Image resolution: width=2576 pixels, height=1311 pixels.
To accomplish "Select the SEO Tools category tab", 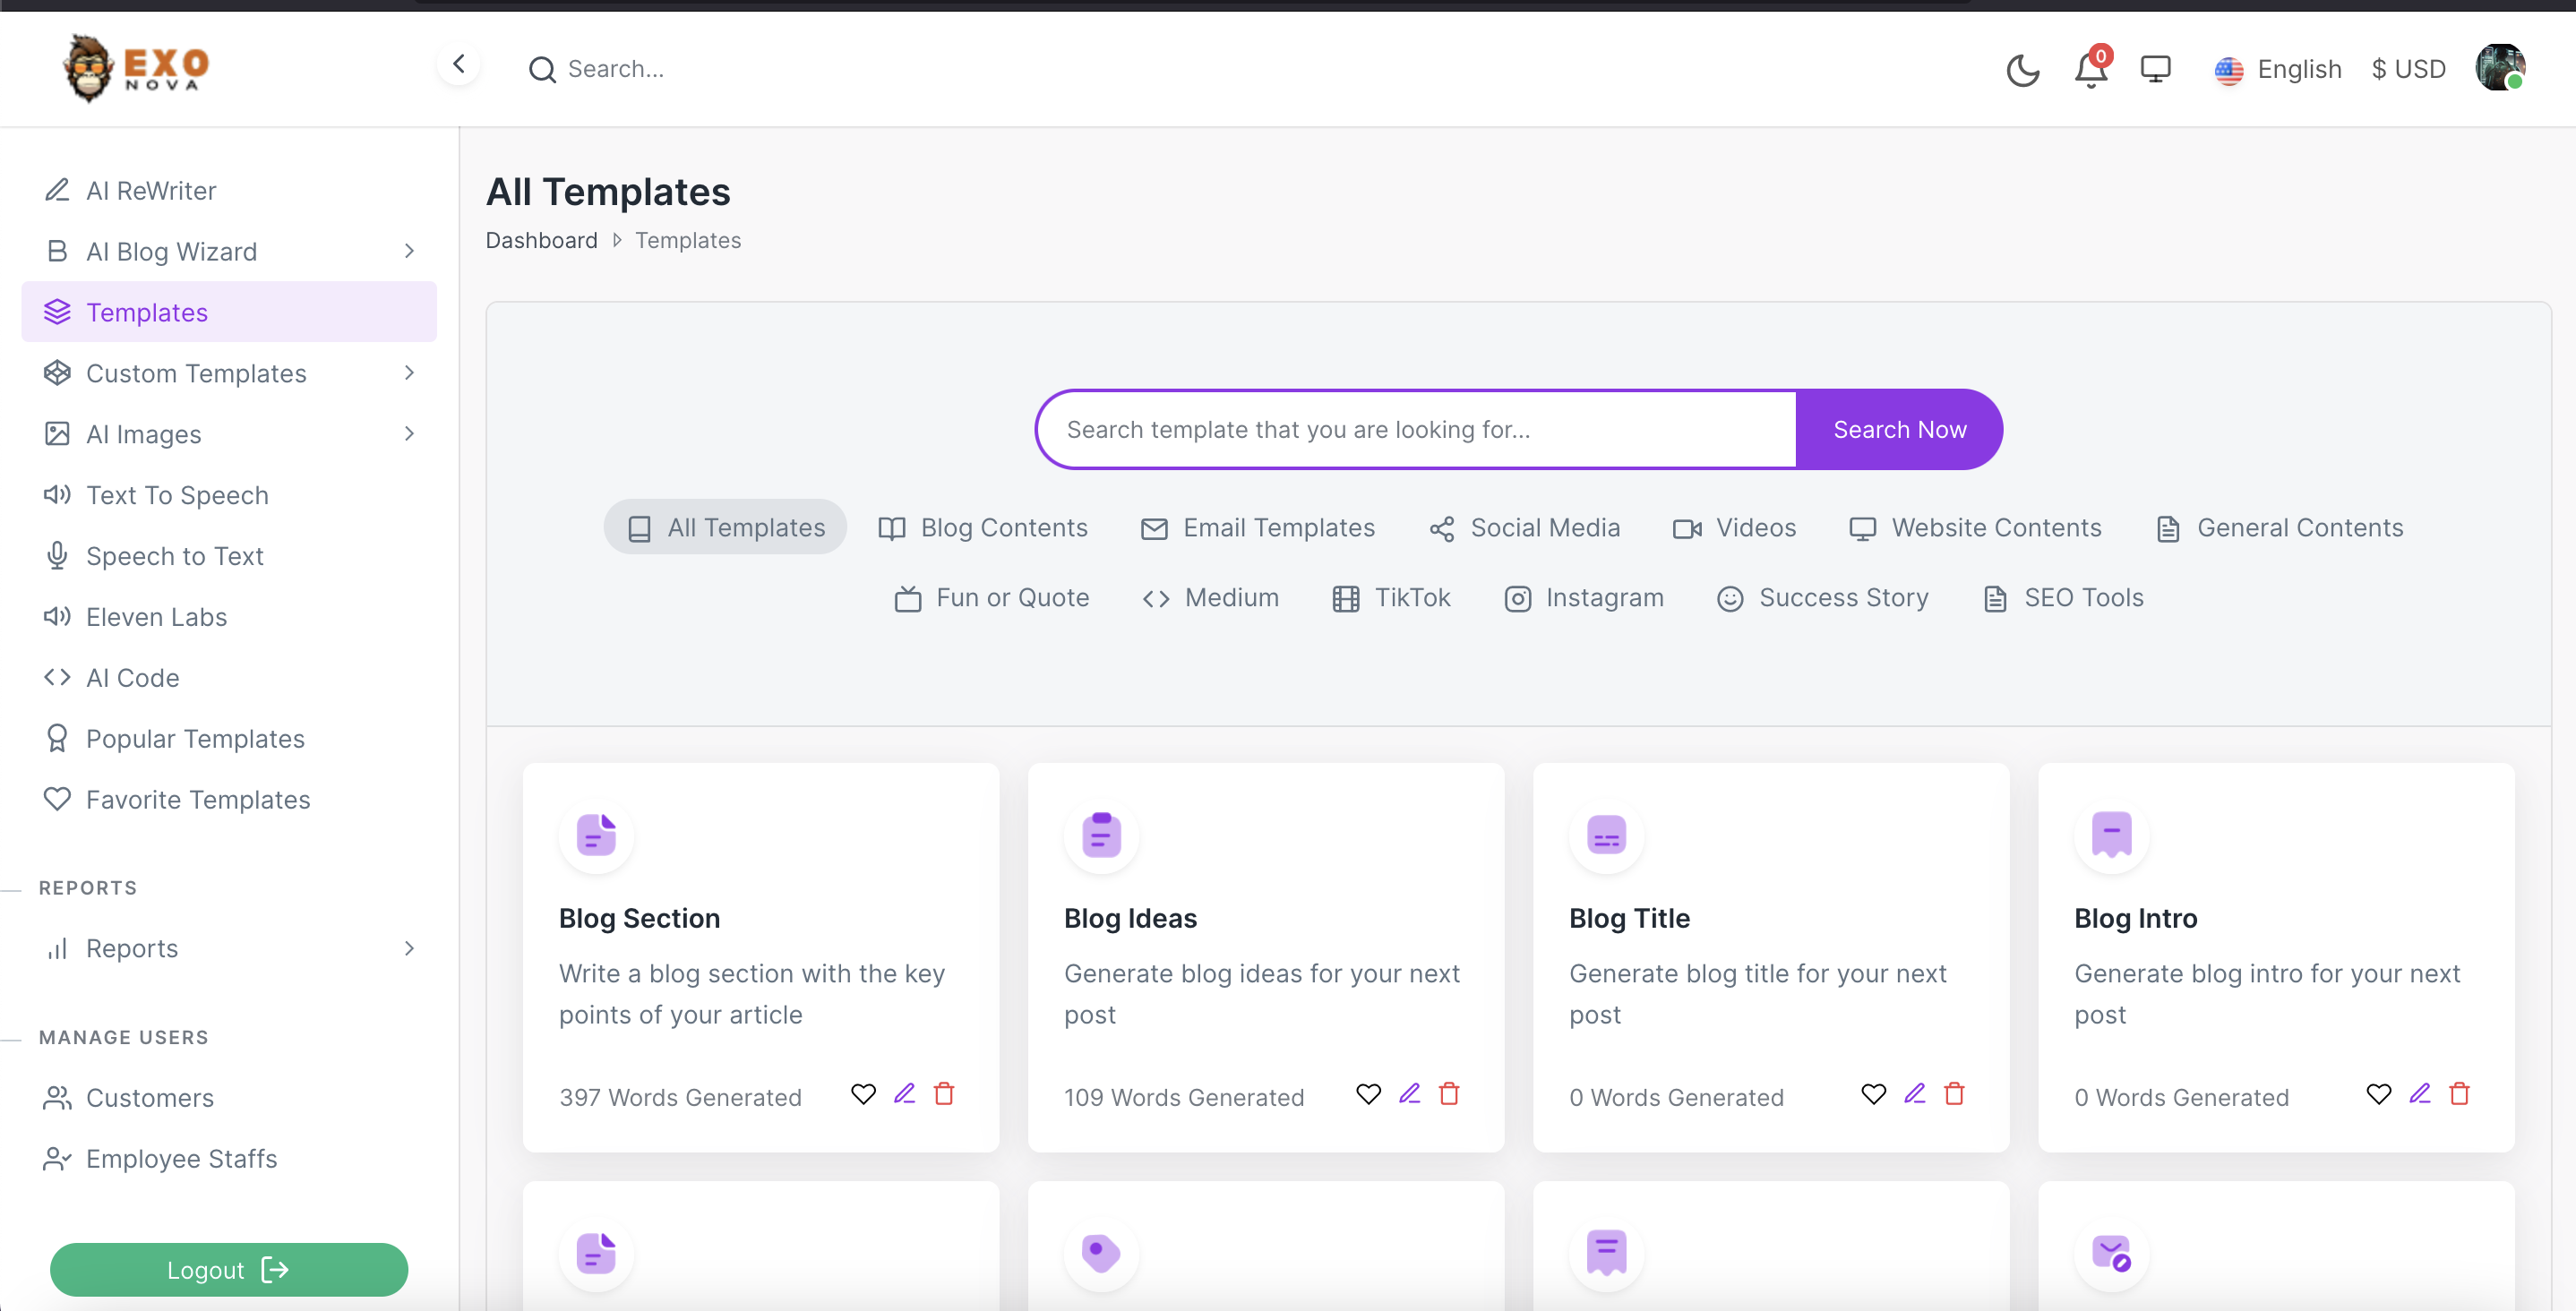I will pos(2063,598).
